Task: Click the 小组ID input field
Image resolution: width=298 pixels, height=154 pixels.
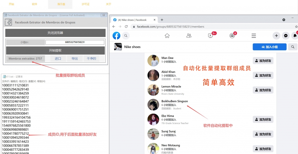Action: pos(75,42)
